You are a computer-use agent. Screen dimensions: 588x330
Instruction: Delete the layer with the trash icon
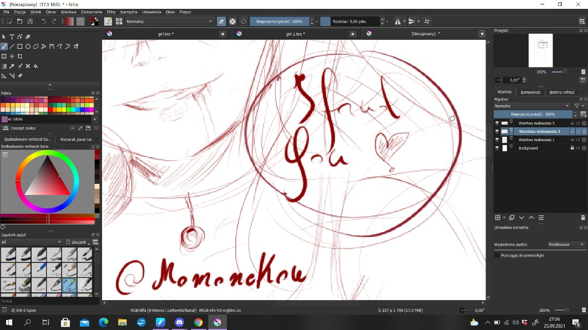pyautogui.click(x=582, y=218)
